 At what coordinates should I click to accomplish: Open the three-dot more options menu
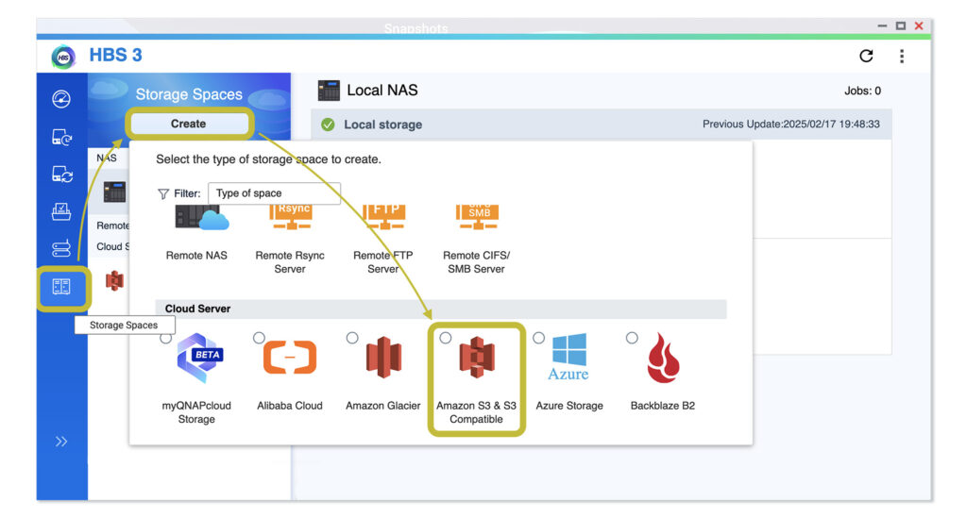pos(901,57)
